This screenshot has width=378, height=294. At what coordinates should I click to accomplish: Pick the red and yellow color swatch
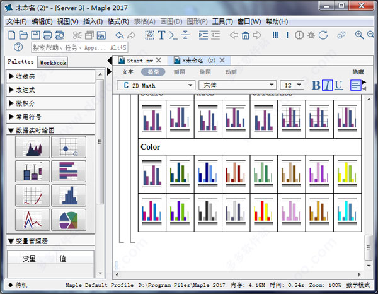coord(264,213)
